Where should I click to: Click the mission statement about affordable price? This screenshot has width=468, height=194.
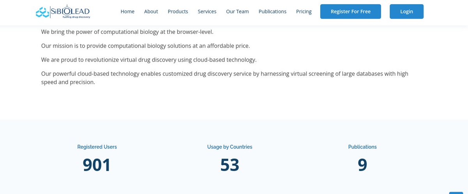click(x=145, y=46)
